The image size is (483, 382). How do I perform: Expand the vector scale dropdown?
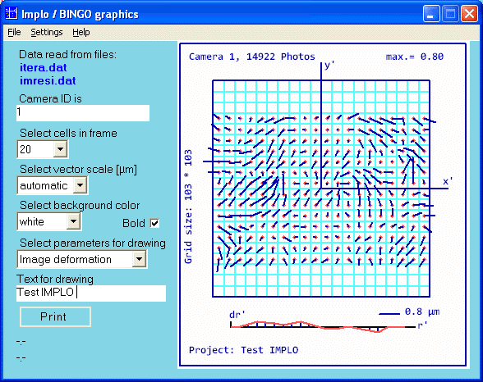click(80, 185)
